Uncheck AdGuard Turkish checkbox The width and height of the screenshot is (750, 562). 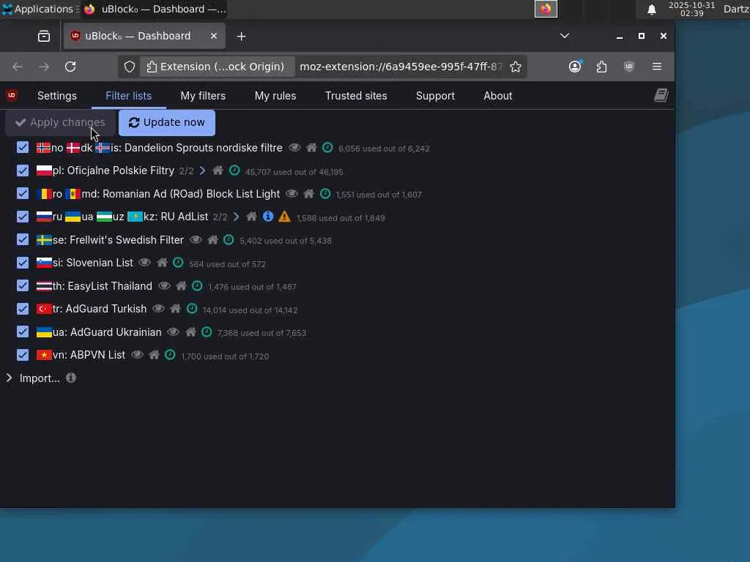coord(23,309)
